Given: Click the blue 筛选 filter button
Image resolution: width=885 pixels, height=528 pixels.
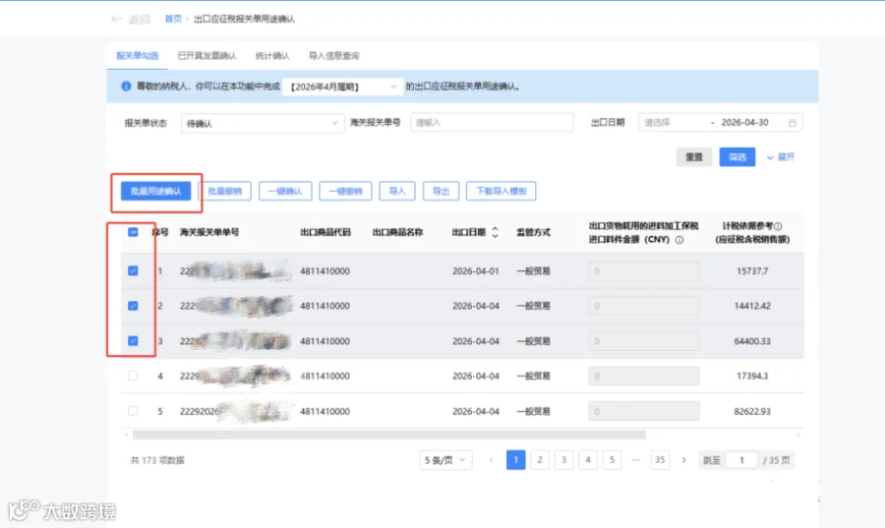Looking at the screenshot, I should [x=737, y=156].
